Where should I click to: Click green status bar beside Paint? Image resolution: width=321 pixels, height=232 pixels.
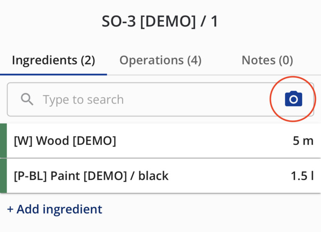click(3, 176)
